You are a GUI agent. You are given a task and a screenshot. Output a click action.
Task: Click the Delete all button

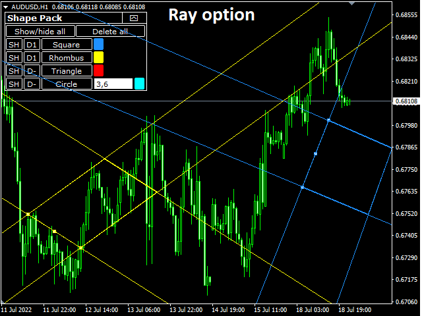point(110,31)
